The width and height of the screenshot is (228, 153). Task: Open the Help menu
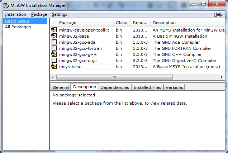(x=218, y=14)
